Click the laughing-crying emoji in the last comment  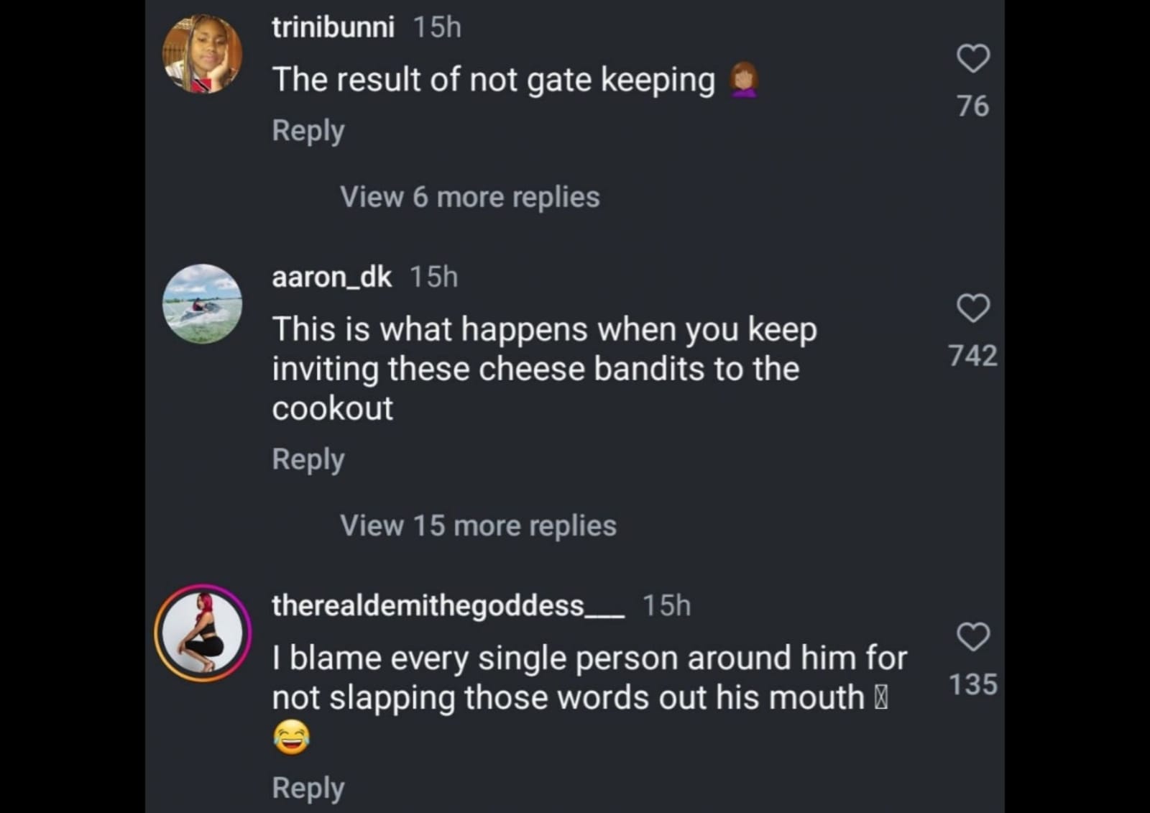[291, 737]
